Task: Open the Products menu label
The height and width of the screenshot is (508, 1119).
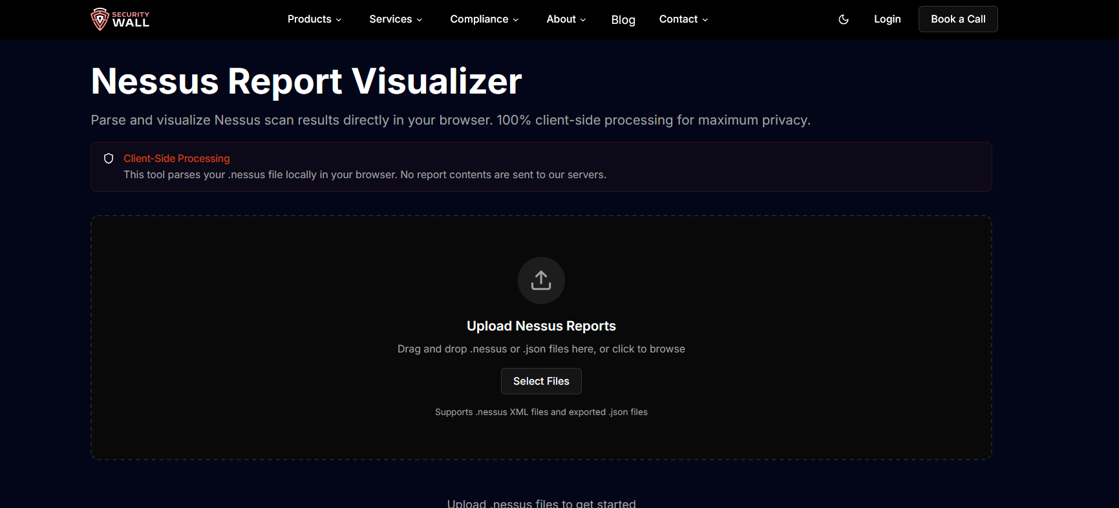Action: (309, 19)
